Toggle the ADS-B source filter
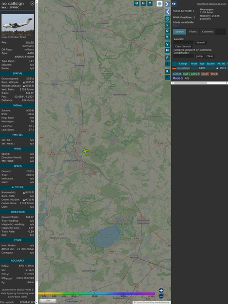228x304 pixels. [x=177, y=74]
